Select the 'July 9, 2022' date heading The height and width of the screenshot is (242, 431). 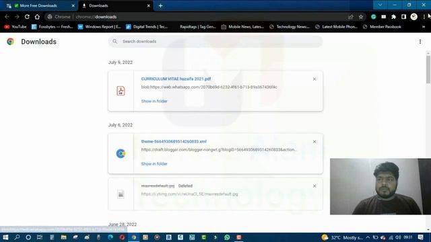coord(121,63)
